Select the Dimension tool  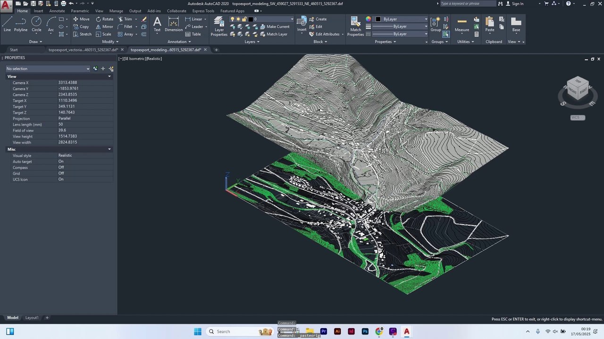point(174,24)
